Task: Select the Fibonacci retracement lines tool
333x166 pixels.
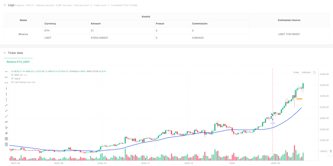Action: coord(6,139)
